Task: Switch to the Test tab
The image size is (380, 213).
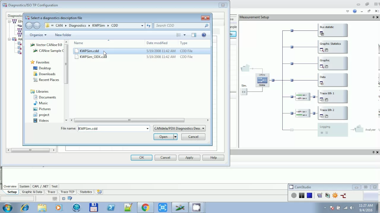Action: click(54, 186)
